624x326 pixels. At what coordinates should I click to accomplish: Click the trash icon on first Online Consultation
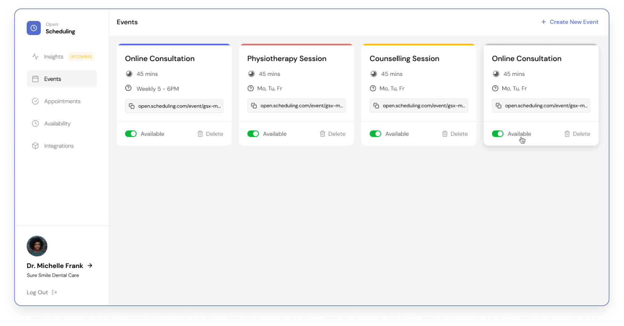coord(200,134)
